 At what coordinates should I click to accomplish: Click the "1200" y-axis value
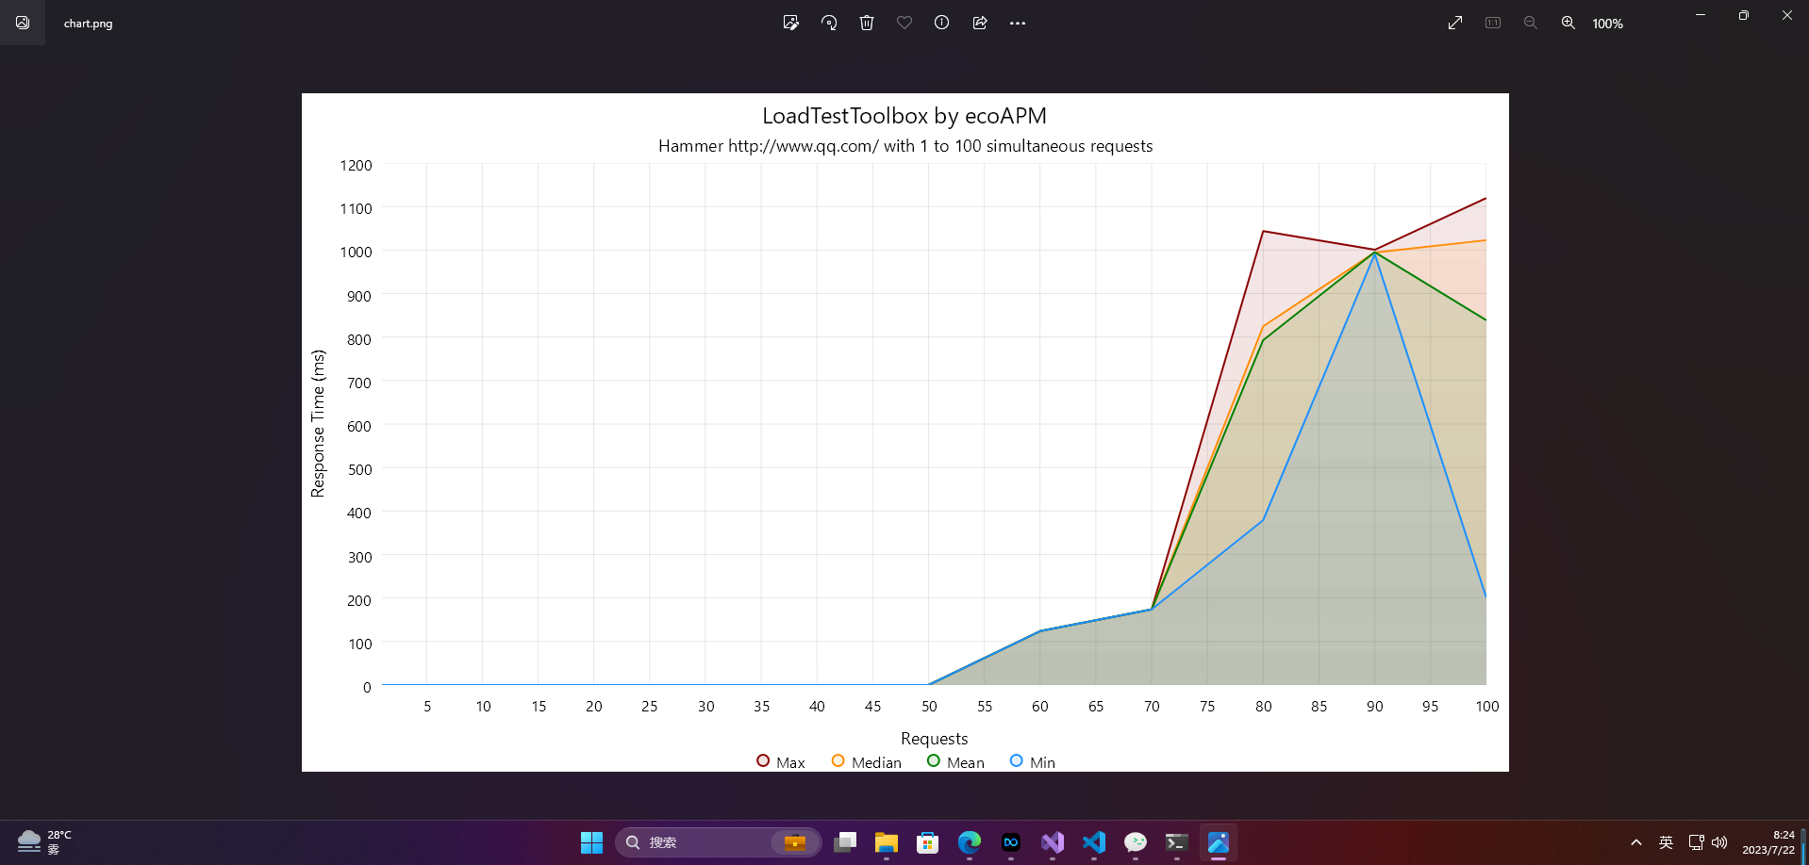pyautogui.click(x=356, y=166)
